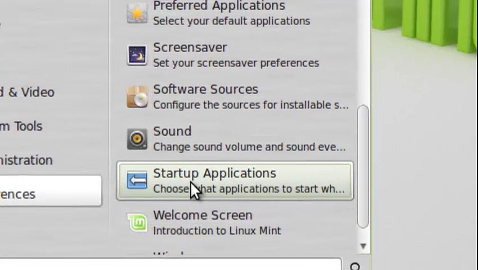This screenshot has width=478, height=270.
Task: Launch Software Sources from the menu
Action: point(235,97)
